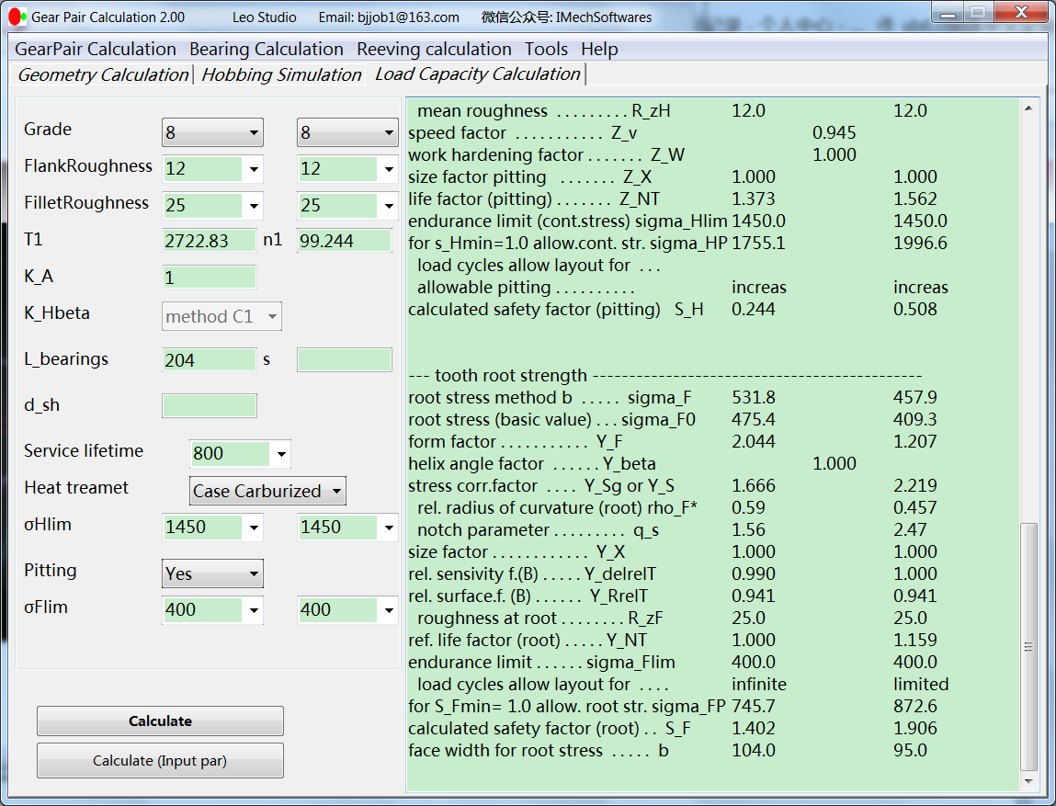Click the L_bearings input field
Image resolution: width=1056 pixels, height=806 pixels.
210,360
